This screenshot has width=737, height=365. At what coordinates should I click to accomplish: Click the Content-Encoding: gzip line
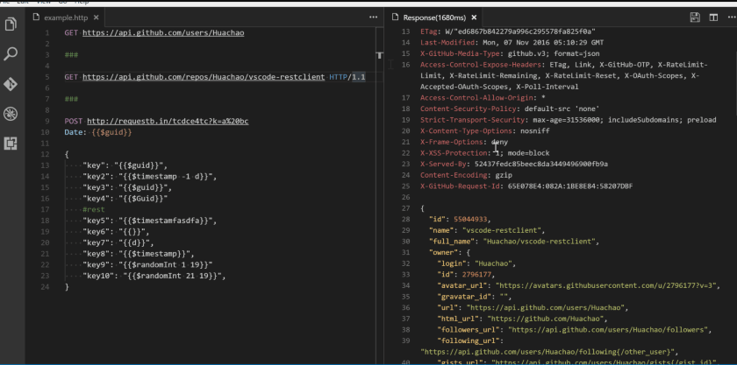pyautogui.click(x=466, y=175)
